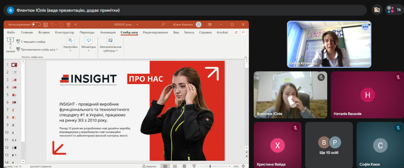This screenshot has height=168, width=404.
Task: Select slide 2 thumbnail
Action: [14, 72]
